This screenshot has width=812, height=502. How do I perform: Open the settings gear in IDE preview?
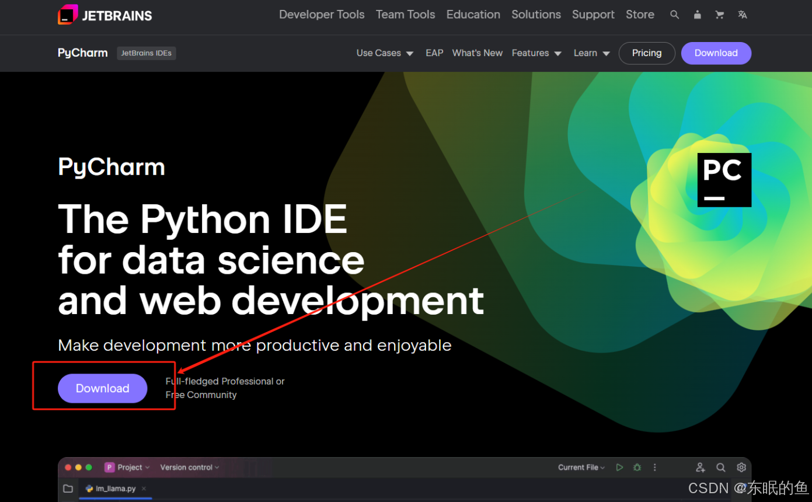click(x=741, y=468)
